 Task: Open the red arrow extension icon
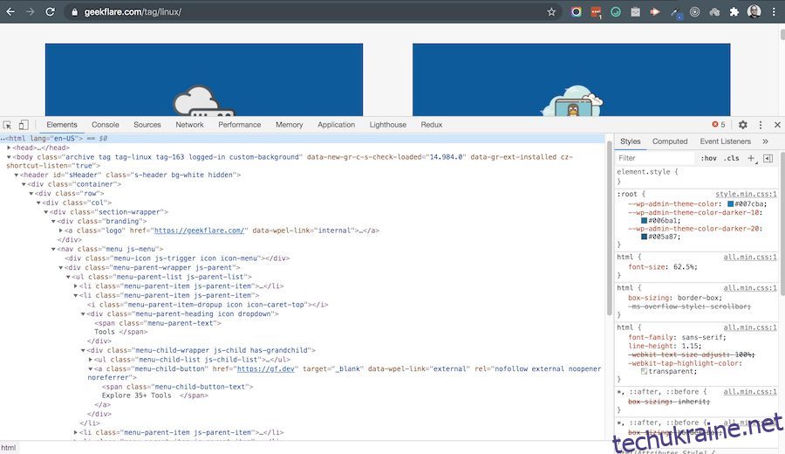click(655, 11)
